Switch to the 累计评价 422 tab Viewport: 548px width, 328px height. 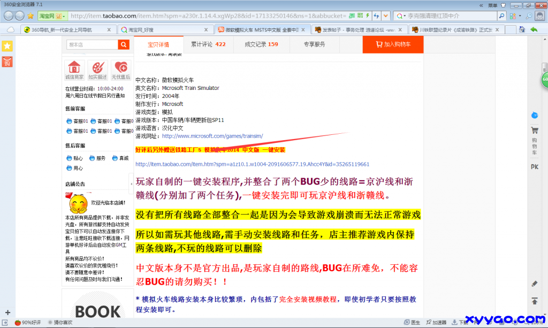[x=209, y=45]
